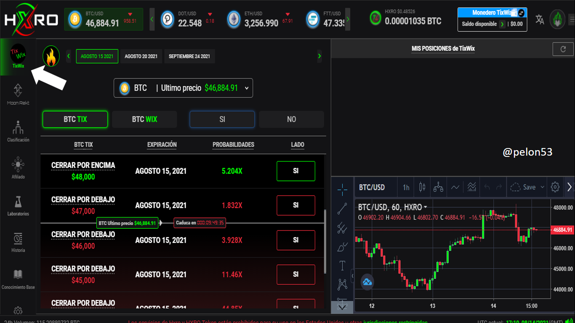Viewport: 575px width, 323px height.
Task: Open Conocimiento Base in sidebar
Action: click(18, 279)
